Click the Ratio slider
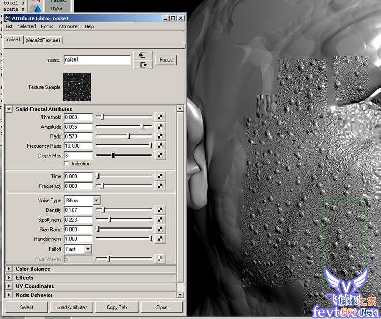381x319 pixels. pyautogui.click(x=124, y=136)
